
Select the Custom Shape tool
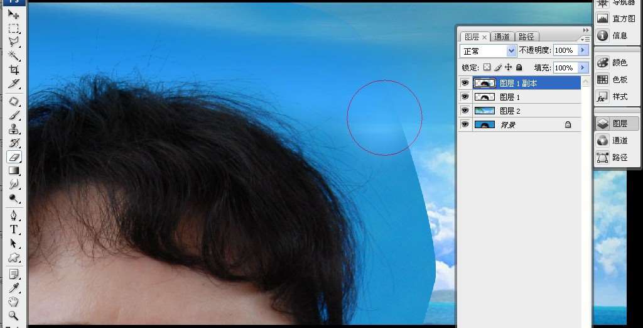click(14, 258)
